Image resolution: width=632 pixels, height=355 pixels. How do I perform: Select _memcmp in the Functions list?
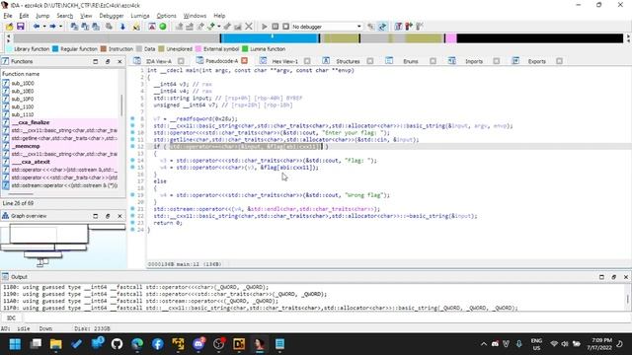click(26, 146)
